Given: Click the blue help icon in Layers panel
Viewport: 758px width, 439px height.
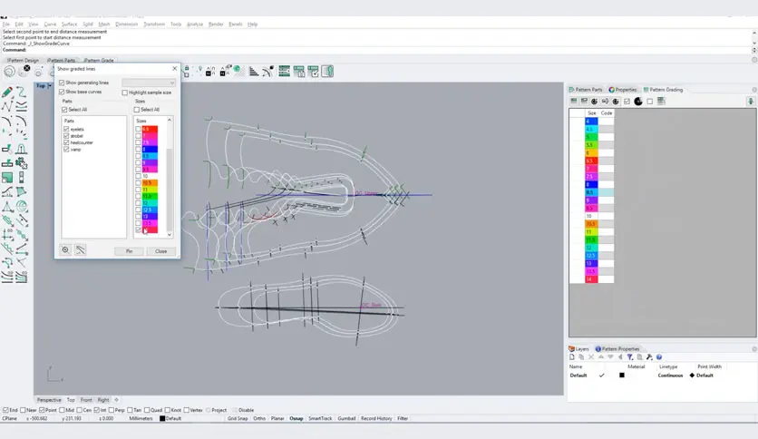Looking at the screenshot, I should (659, 356).
